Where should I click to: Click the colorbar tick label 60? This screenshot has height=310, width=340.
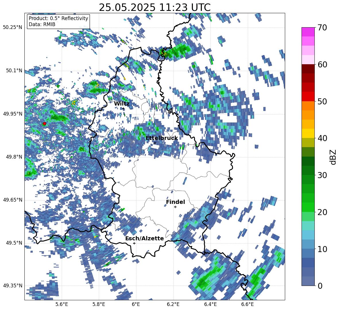coord(322,65)
